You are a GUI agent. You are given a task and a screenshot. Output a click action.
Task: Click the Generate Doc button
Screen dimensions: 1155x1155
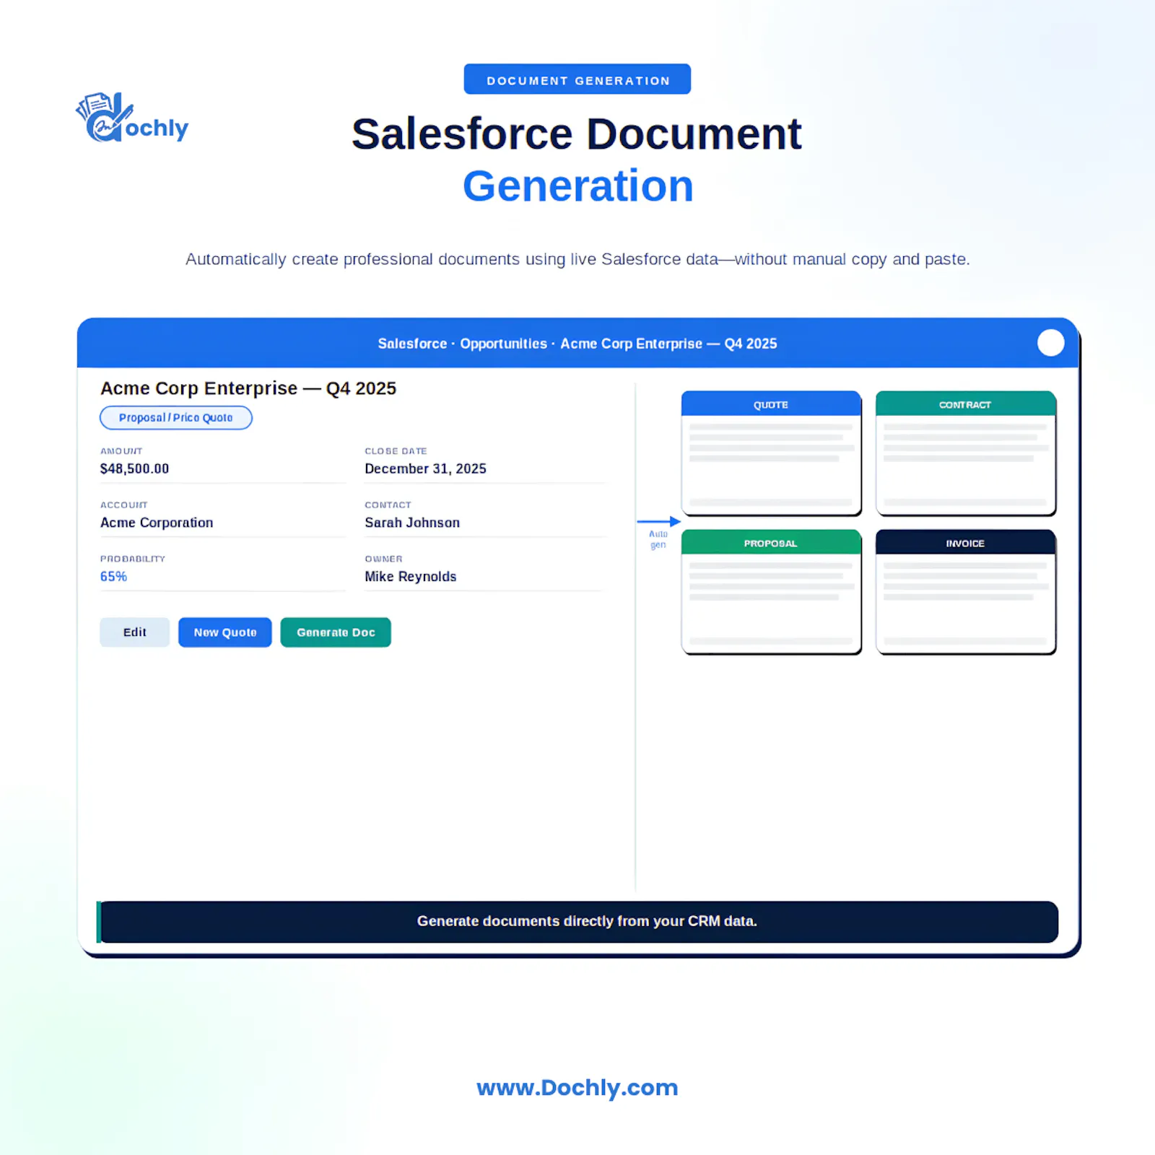point(336,632)
